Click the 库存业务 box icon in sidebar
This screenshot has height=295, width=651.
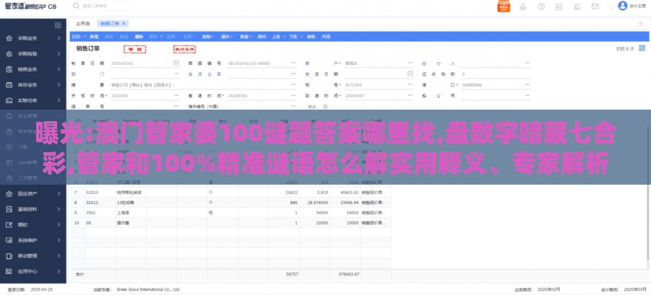(x=9, y=85)
